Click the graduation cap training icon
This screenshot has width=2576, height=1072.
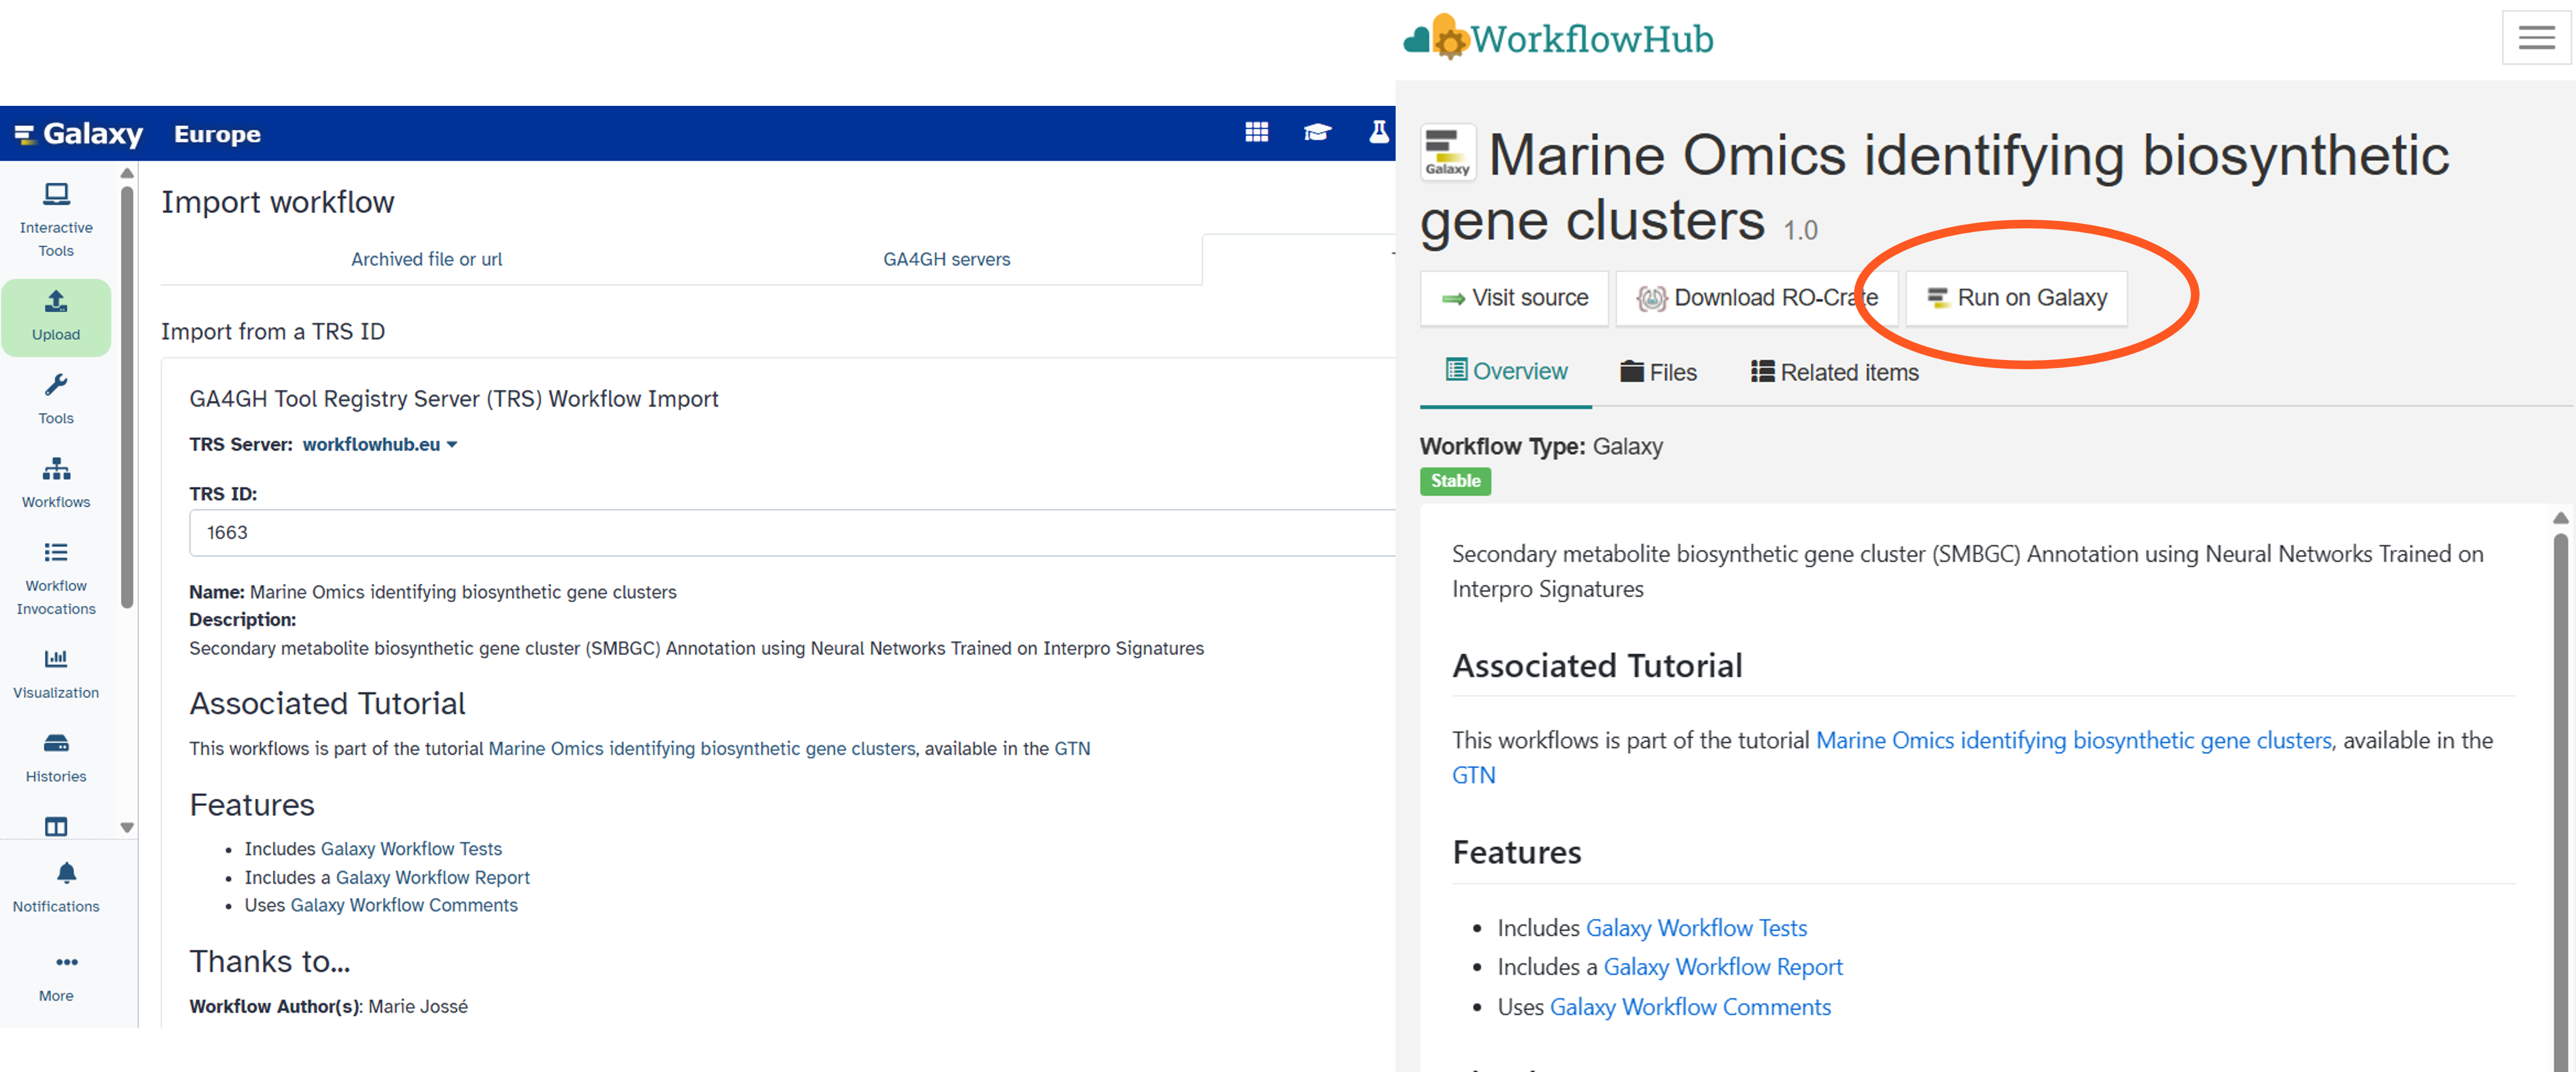1317,133
